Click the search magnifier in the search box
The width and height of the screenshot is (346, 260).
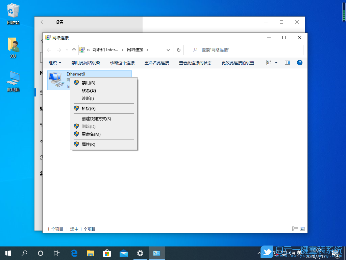194,50
